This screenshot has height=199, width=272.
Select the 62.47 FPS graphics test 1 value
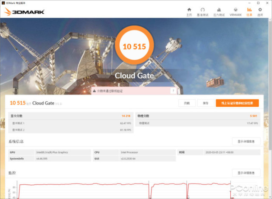[126, 123]
